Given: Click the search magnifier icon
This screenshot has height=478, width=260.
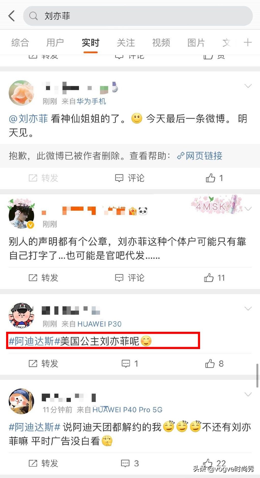Looking at the screenshot, I should pyautogui.click(x=33, y=16).
